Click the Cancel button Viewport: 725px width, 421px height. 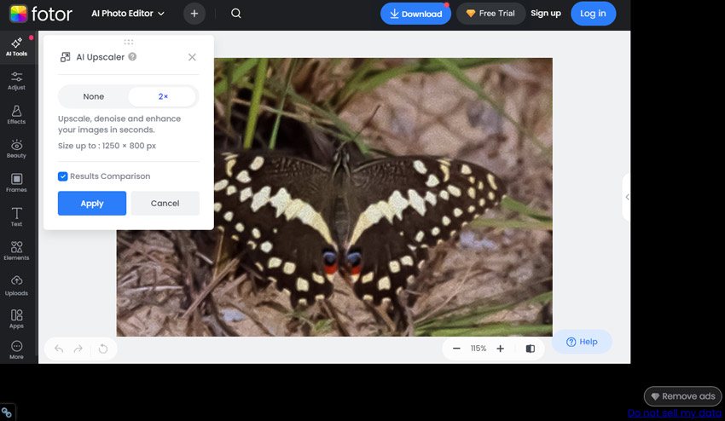pyautogui.click(x=165, y=204)
